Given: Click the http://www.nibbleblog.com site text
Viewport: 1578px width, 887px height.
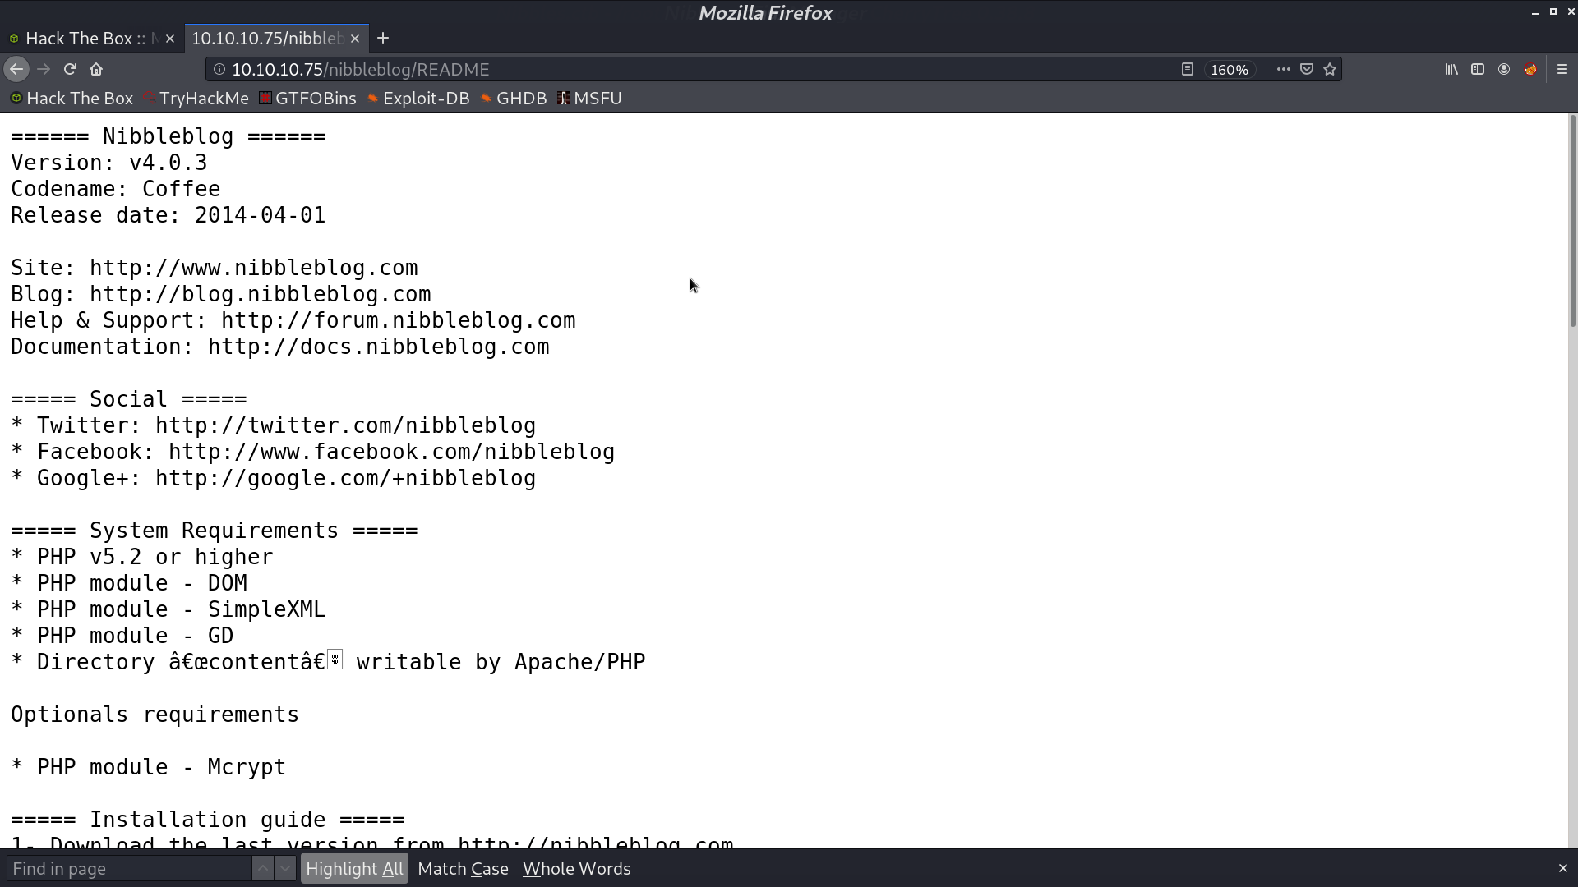Looking at the screenshot, I should [x=254, y=268].
